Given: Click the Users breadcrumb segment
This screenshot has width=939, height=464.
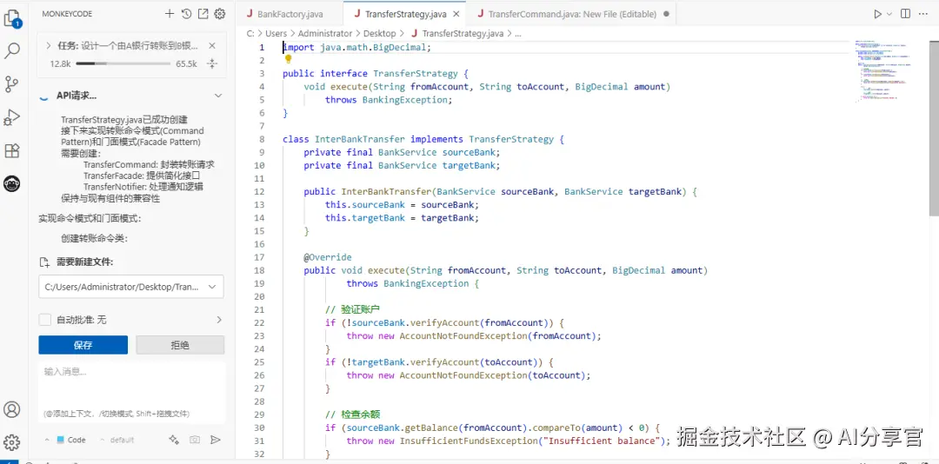Looking at the screenshot, I should pyautogui.click(x=276, y=34).
